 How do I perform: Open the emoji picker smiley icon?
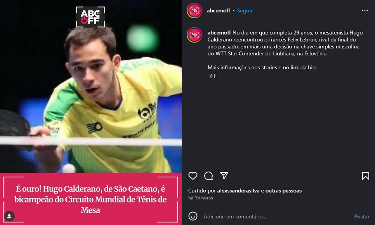pyautogui.click(x=193, y=216)
